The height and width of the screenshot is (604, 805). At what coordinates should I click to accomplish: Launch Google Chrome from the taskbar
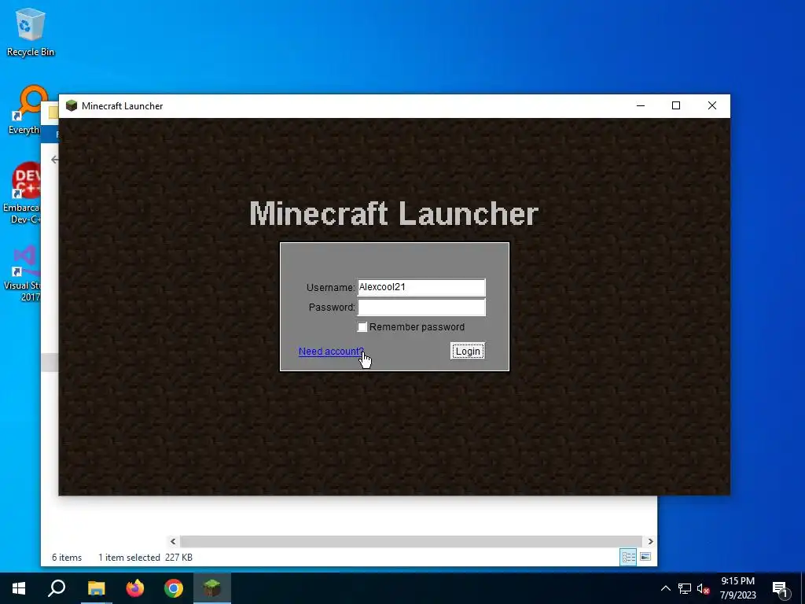click(174, 588)
